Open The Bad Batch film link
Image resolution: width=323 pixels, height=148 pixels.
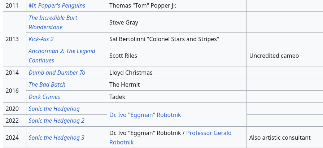[x=47, y=84]
